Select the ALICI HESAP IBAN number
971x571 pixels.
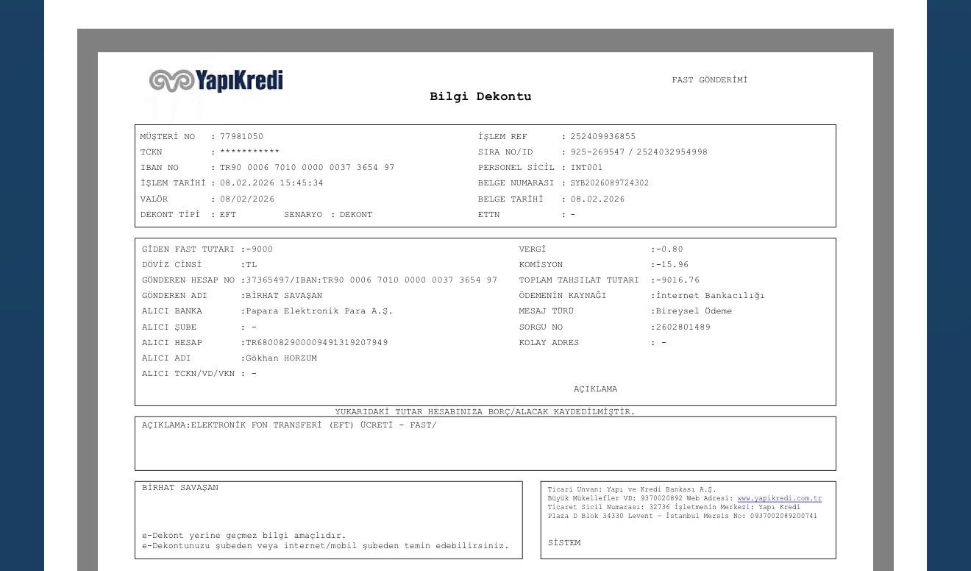(317, 343)
